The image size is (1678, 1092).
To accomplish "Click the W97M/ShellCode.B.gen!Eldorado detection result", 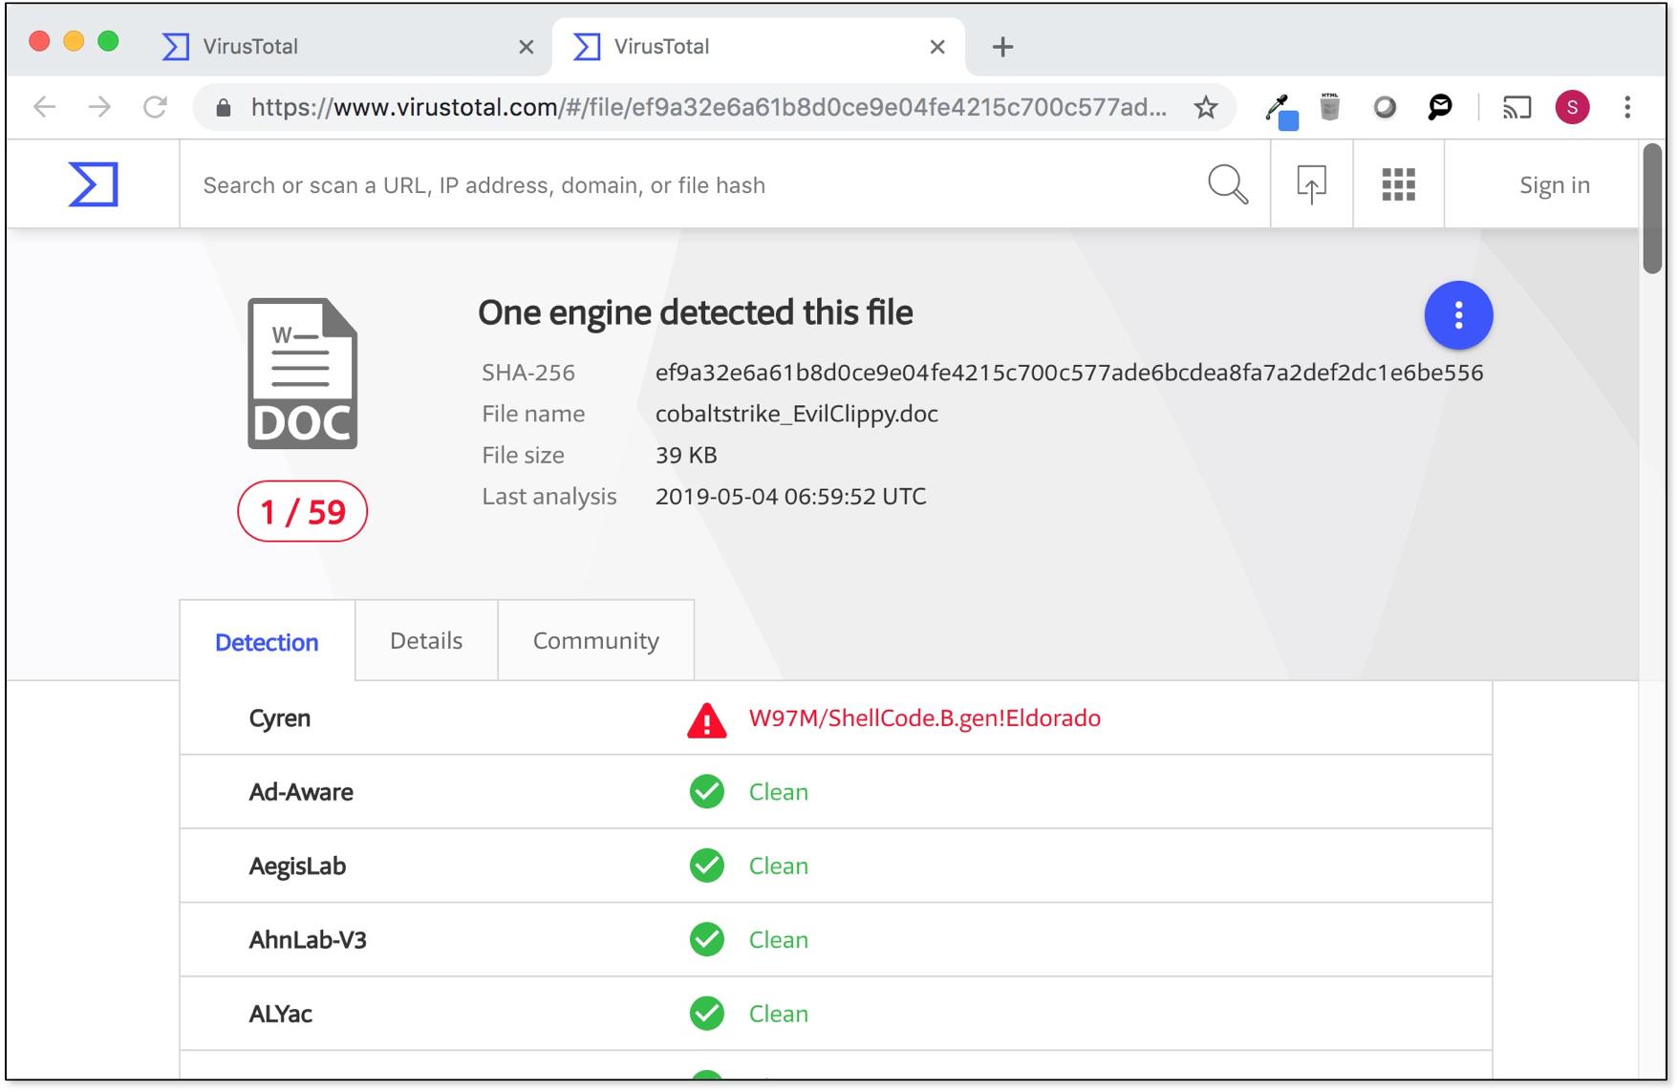I will (x=925, y=718).
